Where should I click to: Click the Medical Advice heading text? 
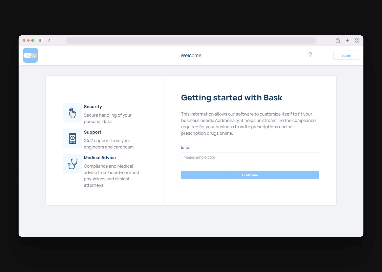(x=100, y=158)
